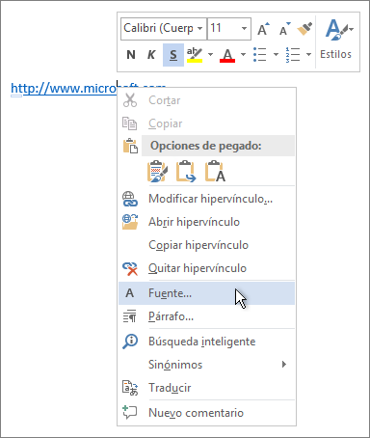
Task: Open the Párrafo... paragraph dialog
Action: point(206,316)
